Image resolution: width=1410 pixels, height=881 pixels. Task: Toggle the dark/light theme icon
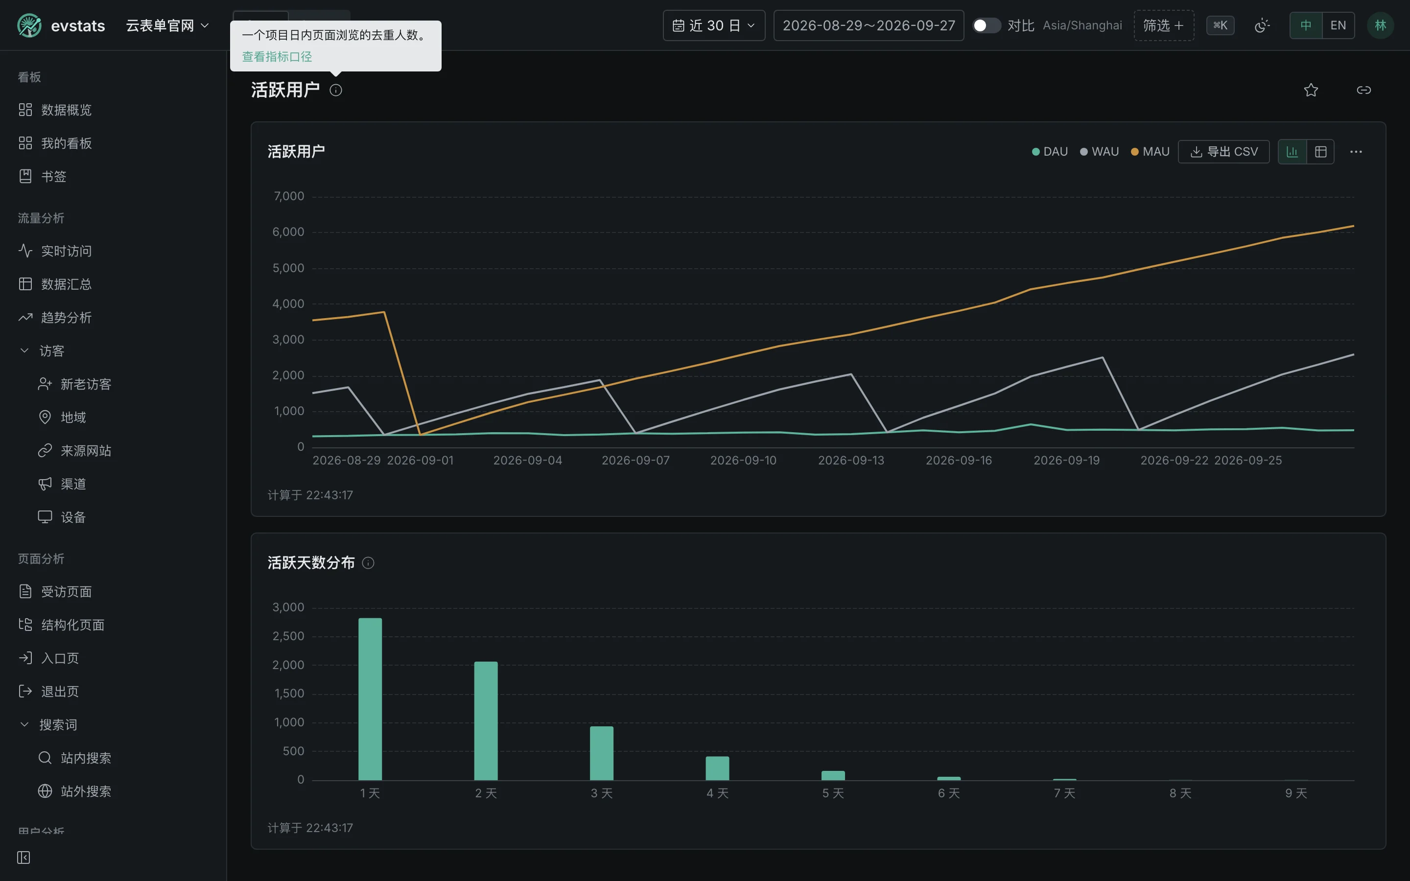[x=1262, y=25]
